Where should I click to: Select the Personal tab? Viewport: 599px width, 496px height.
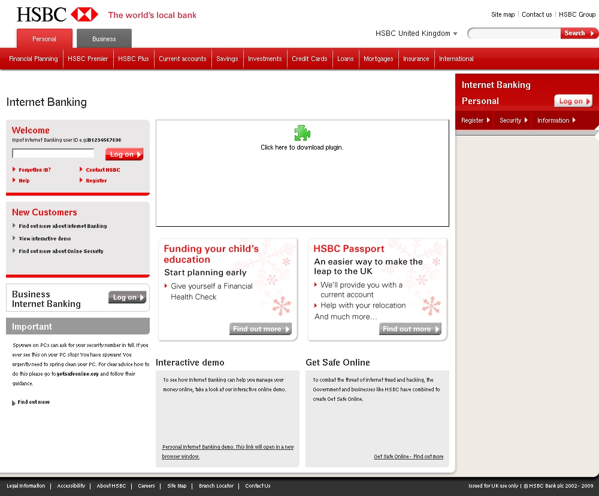point(44,39)
